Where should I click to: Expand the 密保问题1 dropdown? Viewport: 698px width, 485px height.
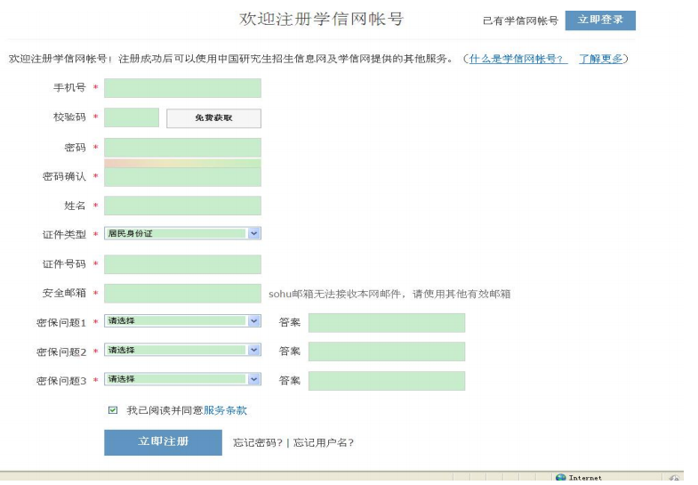(254, 321)
